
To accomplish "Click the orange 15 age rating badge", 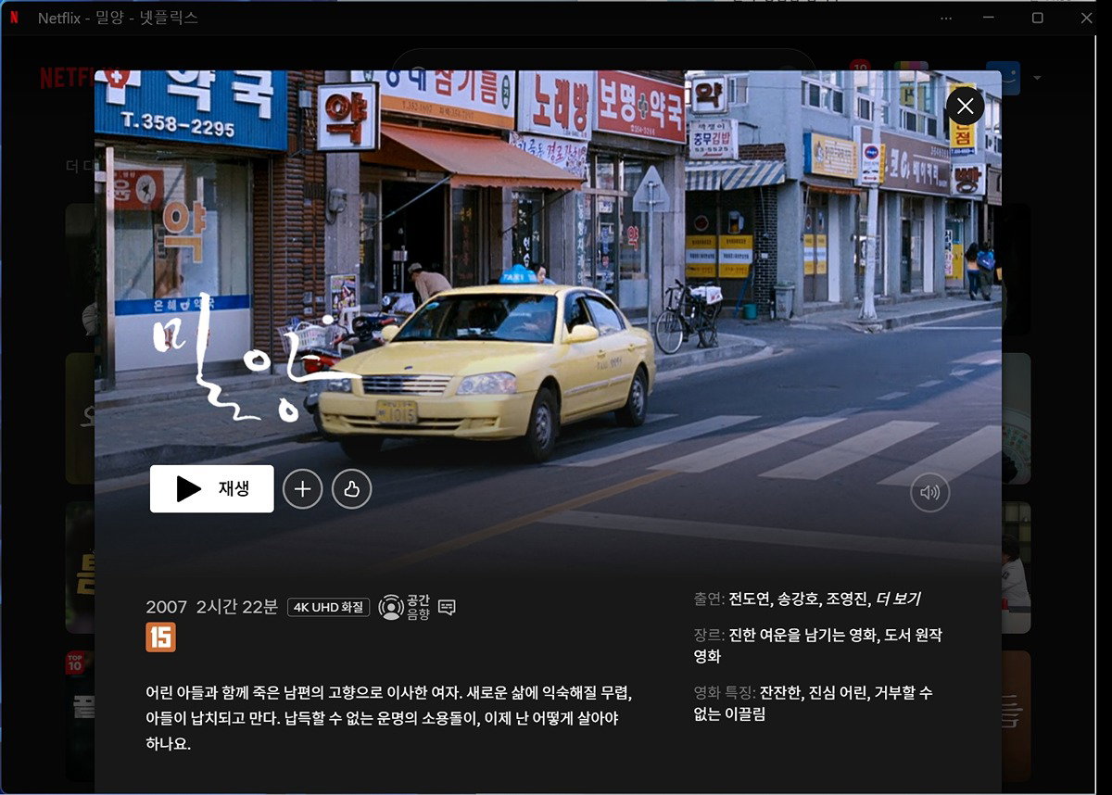I will [160, 637].
